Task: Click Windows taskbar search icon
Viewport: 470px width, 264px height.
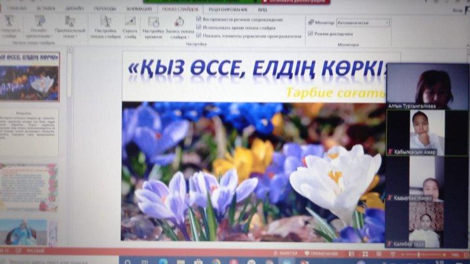Action: 127,261
